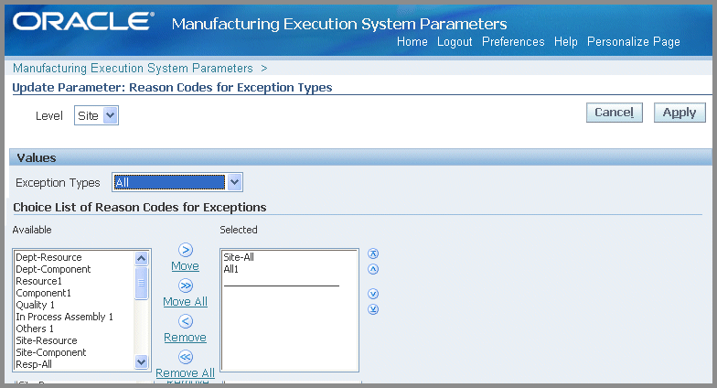Image resolution: width=717 pixels, height=388 pixels.
Task: Click the Remove All text link
Action: [185, 373]
